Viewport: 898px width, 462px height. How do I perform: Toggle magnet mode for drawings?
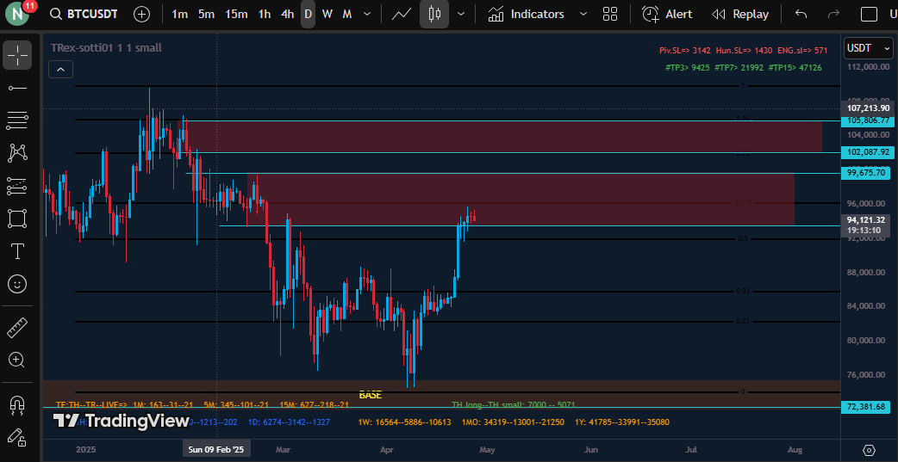pos(17,404)
